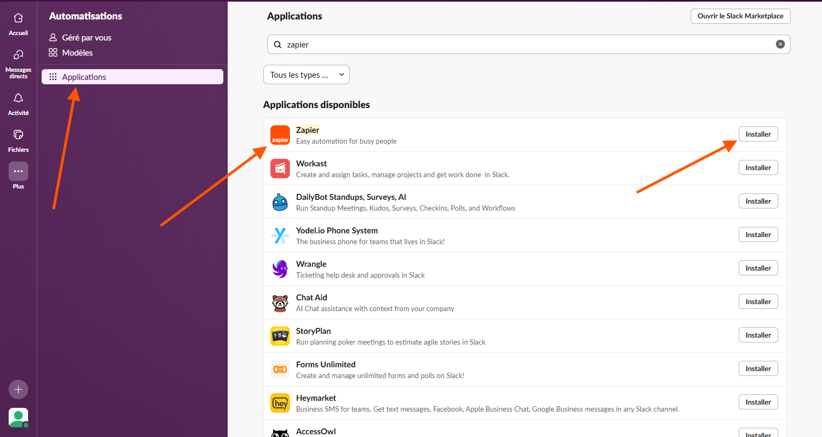Click 'Ticketing help desk and approvals' description
822x437 pixels.
[361, 275]
